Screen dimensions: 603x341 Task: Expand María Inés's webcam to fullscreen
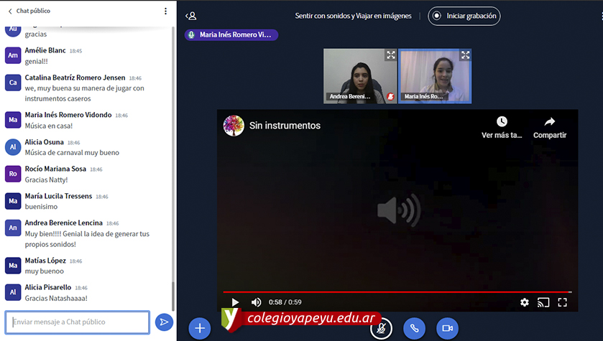[465, 55]
